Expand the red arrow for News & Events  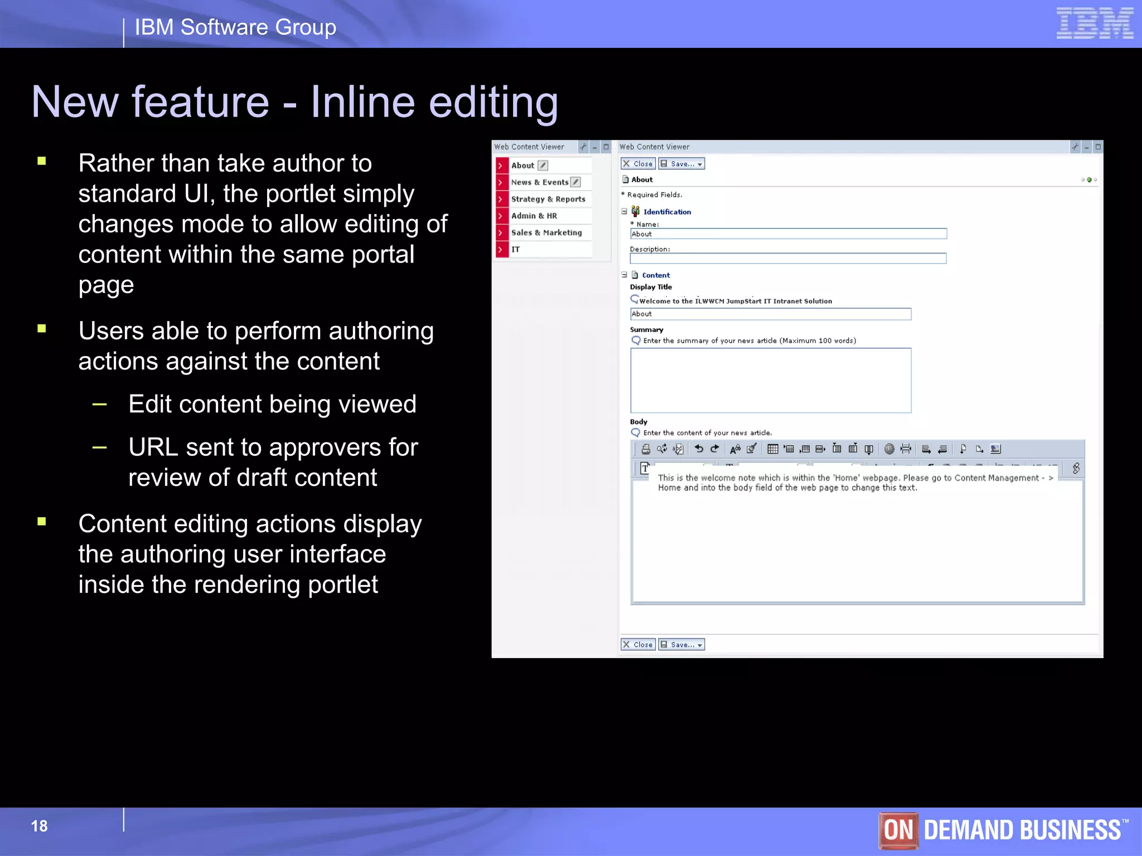(x=502, y=182)
